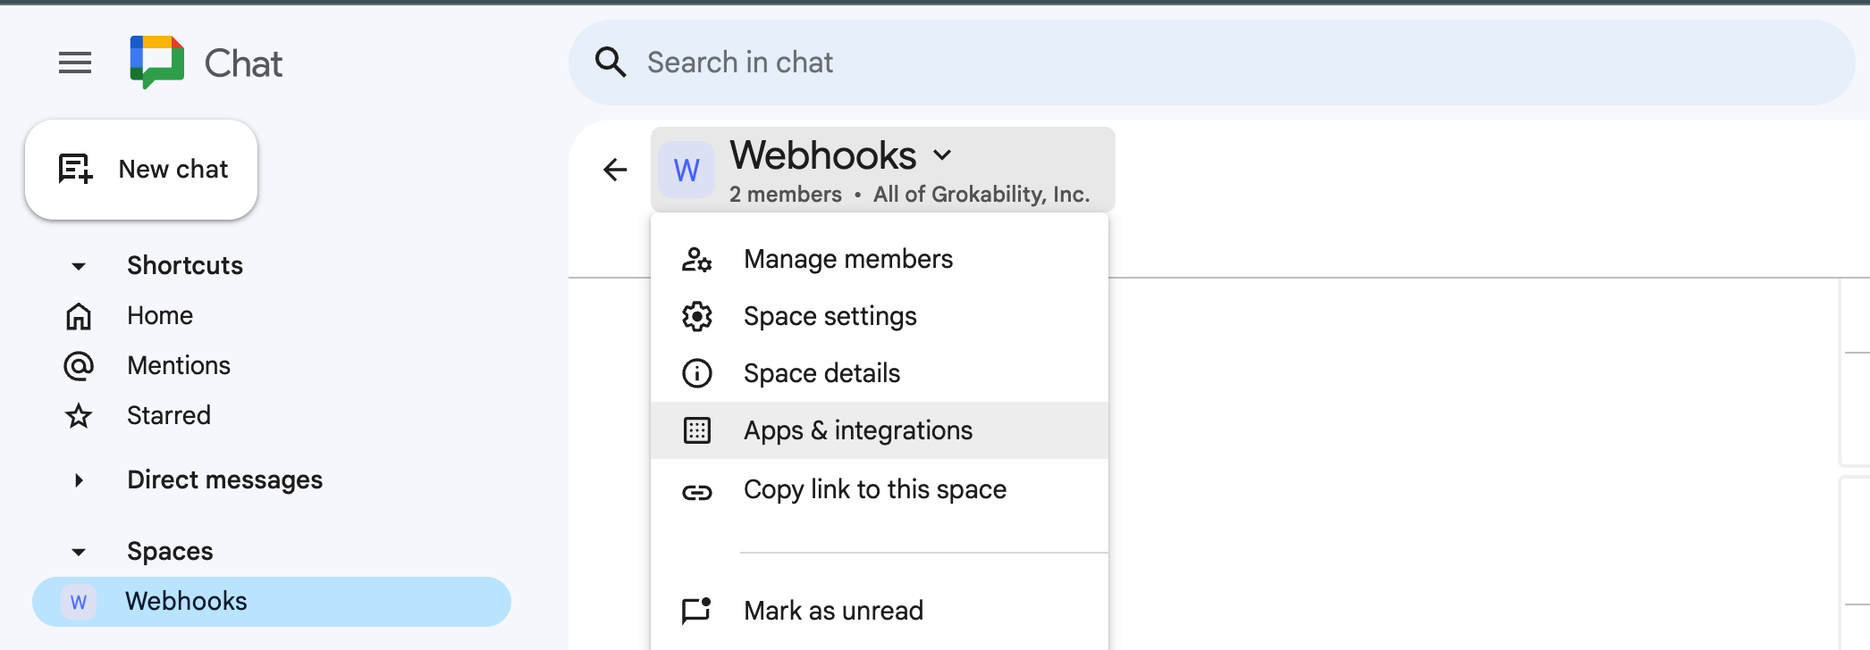Click the New chat compose icon

(x=76, y=169)
